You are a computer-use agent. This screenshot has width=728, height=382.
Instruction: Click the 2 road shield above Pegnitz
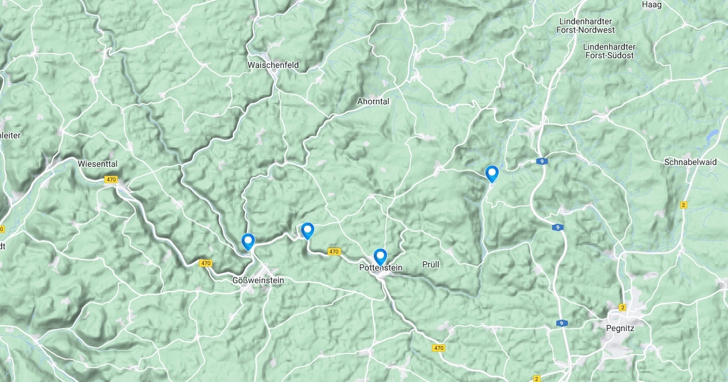pos(622,307)
